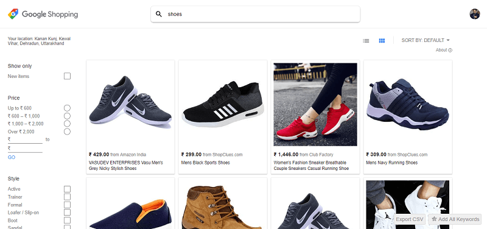Click the navy running shoe image

point(407,104)
